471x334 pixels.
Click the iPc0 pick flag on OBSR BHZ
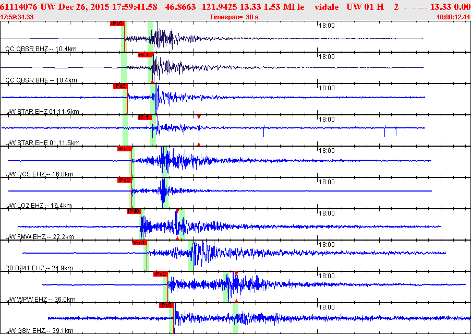(x=116, y=23)
